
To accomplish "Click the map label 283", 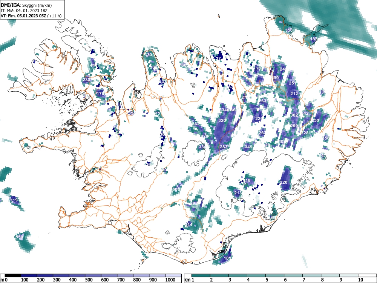I will tap(224, 147).
